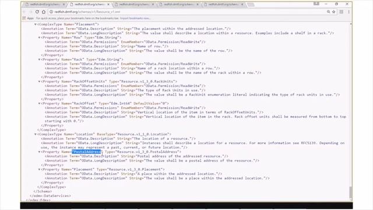Open the Chrome user profile button
373x210 pixels.
tap(316, 4)
